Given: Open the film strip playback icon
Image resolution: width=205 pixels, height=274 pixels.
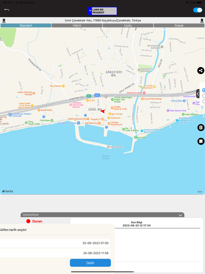Looking at the screenshot, I should (x=201, y=141).
